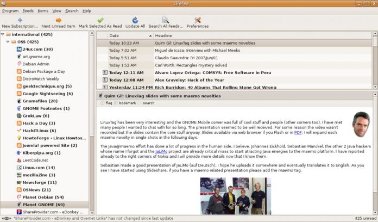This screenshot has height=222, width=378.
Task: Select the Planet GNOME (69) feed
Action: (x=45, y=205)
